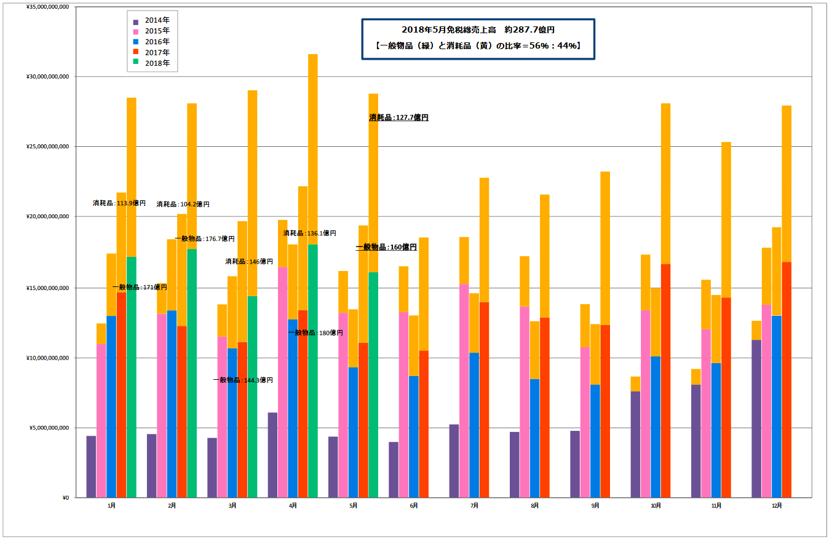
Task: Click the 消耗品:127.7億円 data label
Action: [x=398, y=117]
